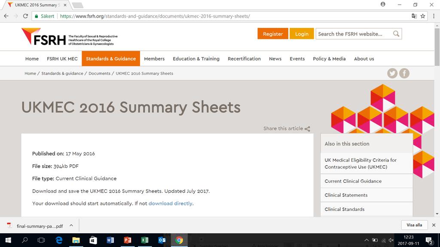The width and height of the screenshot is (440, 247).
Task: Click the page vertical scrollbar thumb
Action: [437, 47]
